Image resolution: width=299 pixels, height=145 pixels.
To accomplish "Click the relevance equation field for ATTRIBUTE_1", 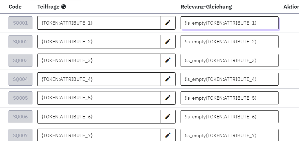I will pos(229,23).
